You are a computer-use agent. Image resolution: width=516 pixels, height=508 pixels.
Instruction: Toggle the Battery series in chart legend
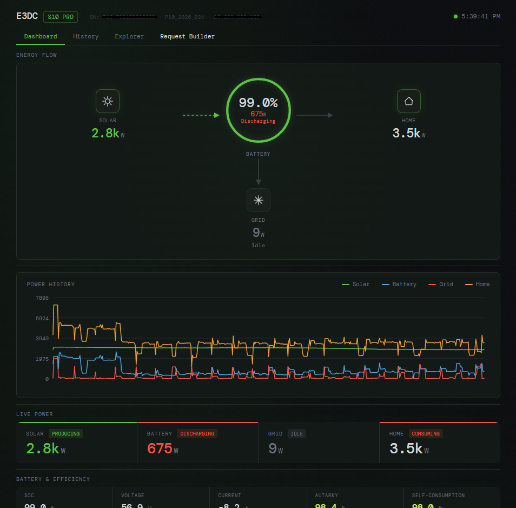point(399,284)
